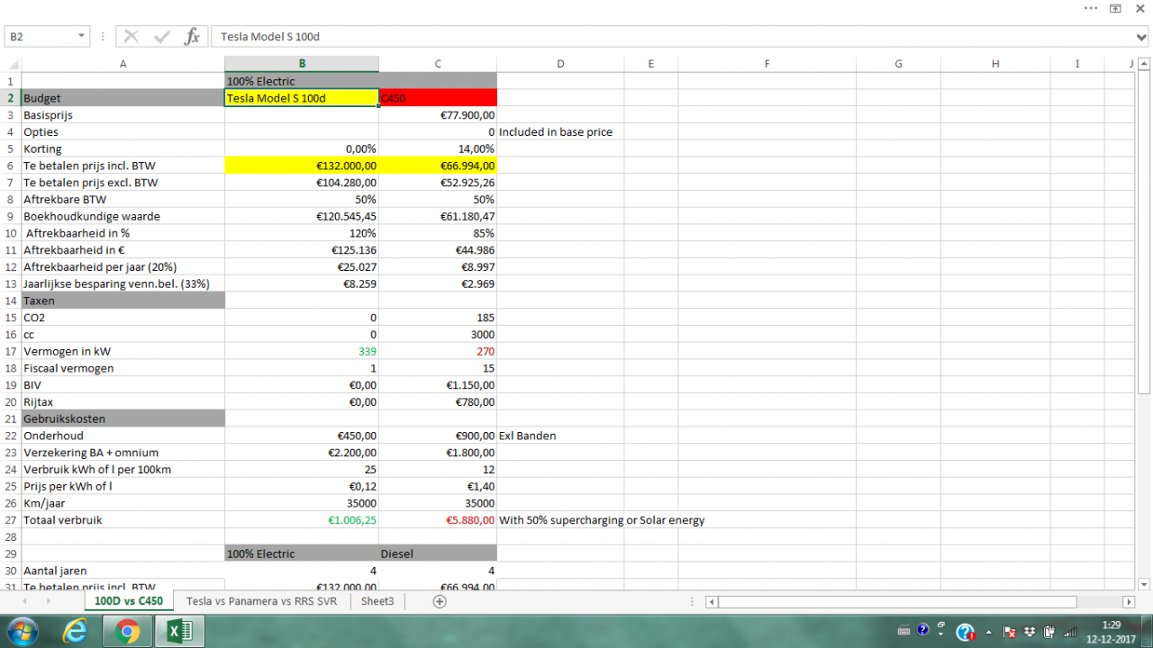Open the Dropbox tray icon

pos(1030,632)
